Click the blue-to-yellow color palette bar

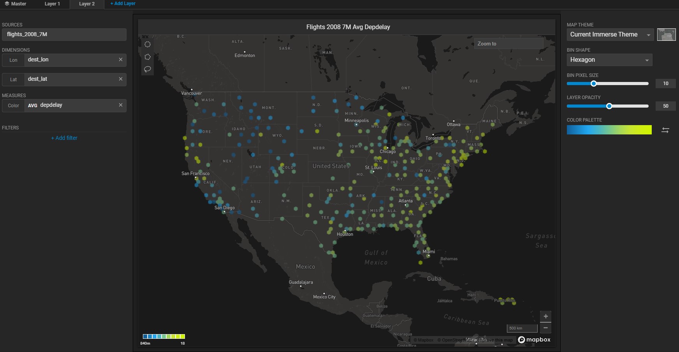(609, 130)
